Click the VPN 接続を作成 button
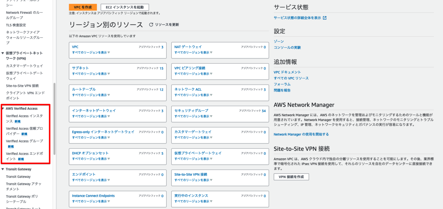443x209 pixels. point(291,177)
